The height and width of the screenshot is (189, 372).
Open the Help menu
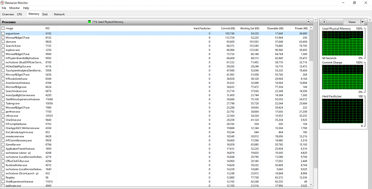26,8
